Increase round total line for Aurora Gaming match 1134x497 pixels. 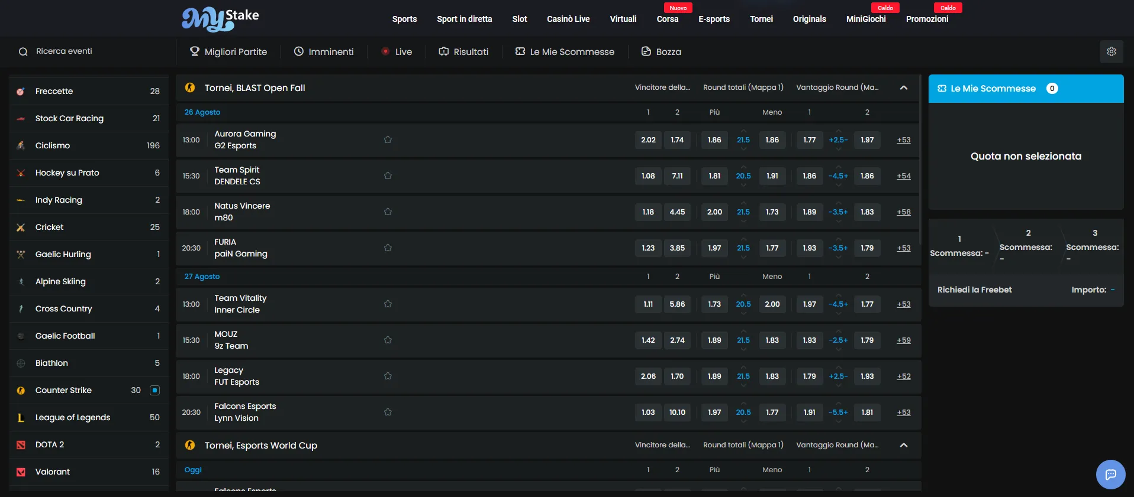tap(743, 132)
